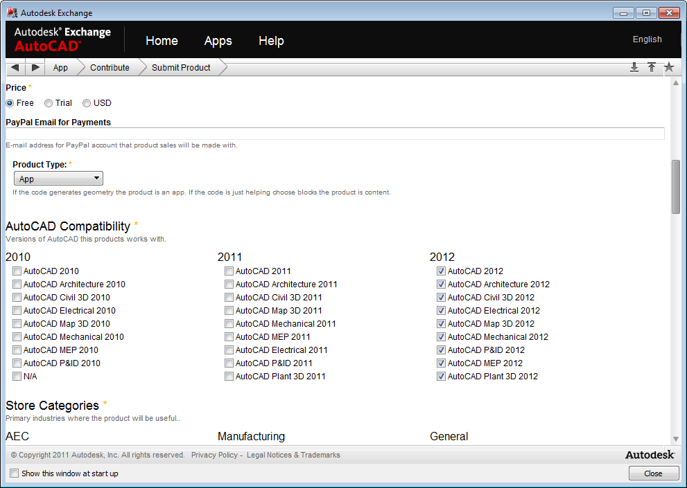
Task: Check the AutoCAD Civil 3D 2010 checkbox
Action: click(17, 298)
